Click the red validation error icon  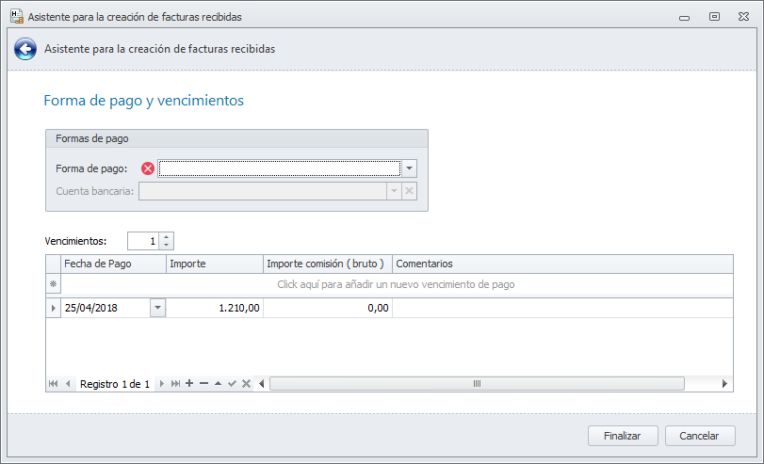(x=148, y=168)
